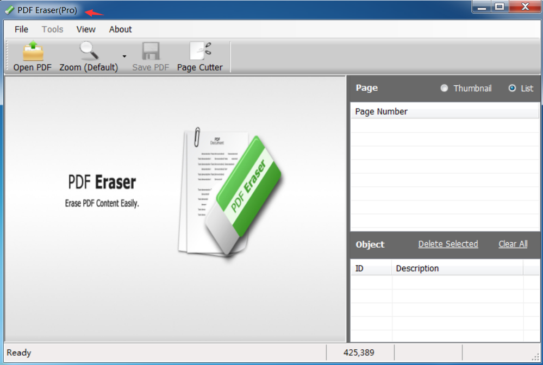Viewport: 543px width, 365px height.
Task: Open the About menu
Action: point(120,29)
